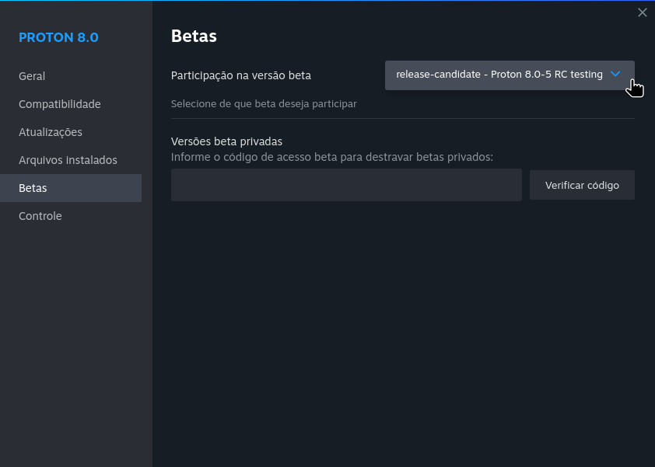The width and height of the screenshot is (655, 467).
Task: Click the Verificar código button
Action: 582,185
